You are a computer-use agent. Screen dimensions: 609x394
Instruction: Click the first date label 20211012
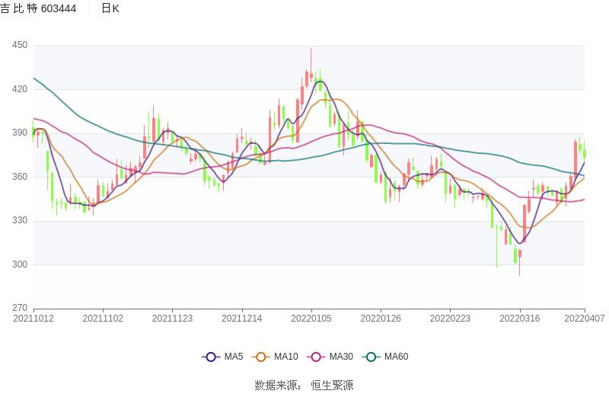[x=33, y=318]
